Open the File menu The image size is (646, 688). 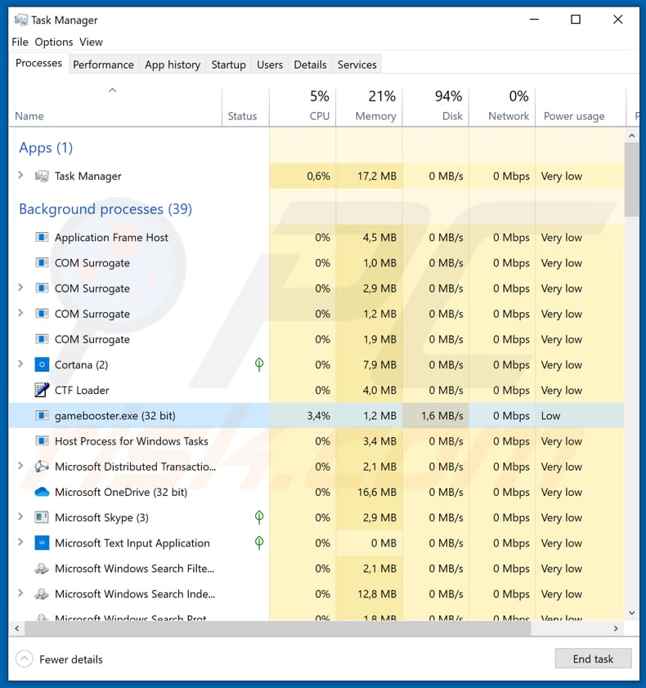(20, 42)
